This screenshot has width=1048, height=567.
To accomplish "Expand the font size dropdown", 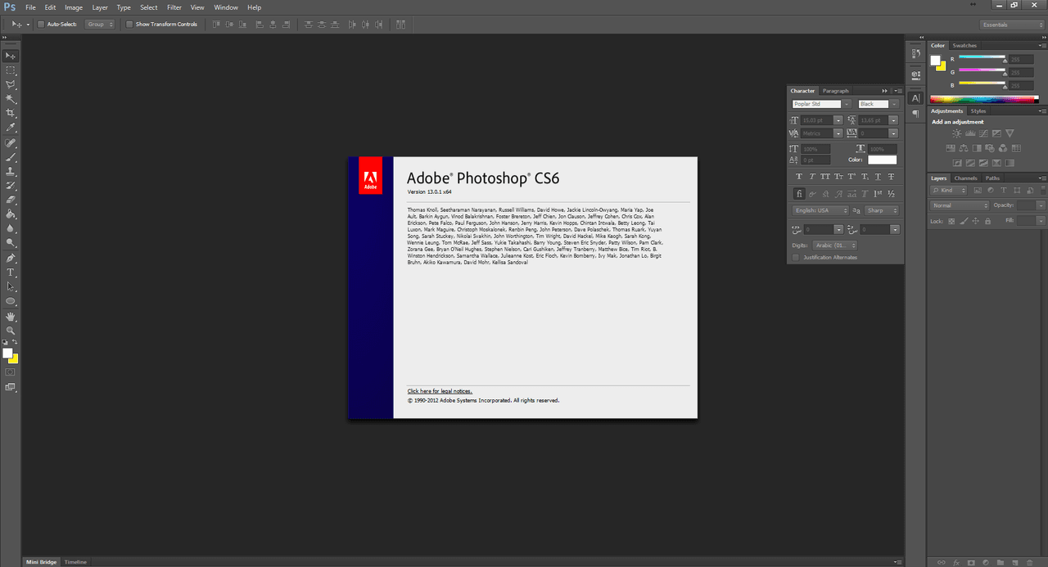I will (x=838, y=120).
